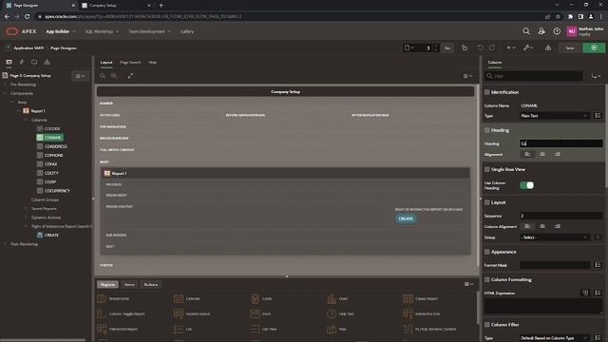Open the rendering tree options menu
Screen dimensions: 608x342
[x=80, y=76]
